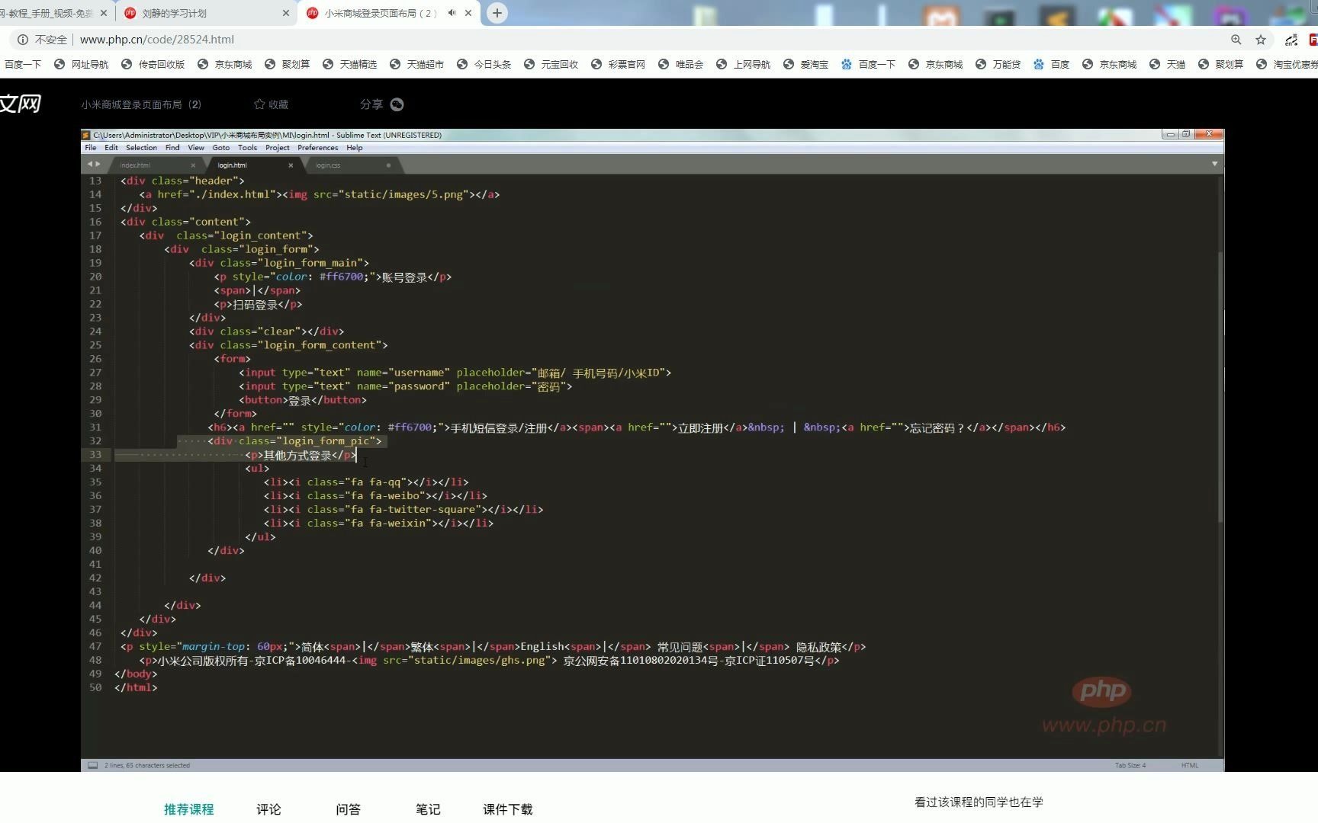Open the 万能贷 bookmark
This screenshot has width=1318, height=823.
click(998, 64)
